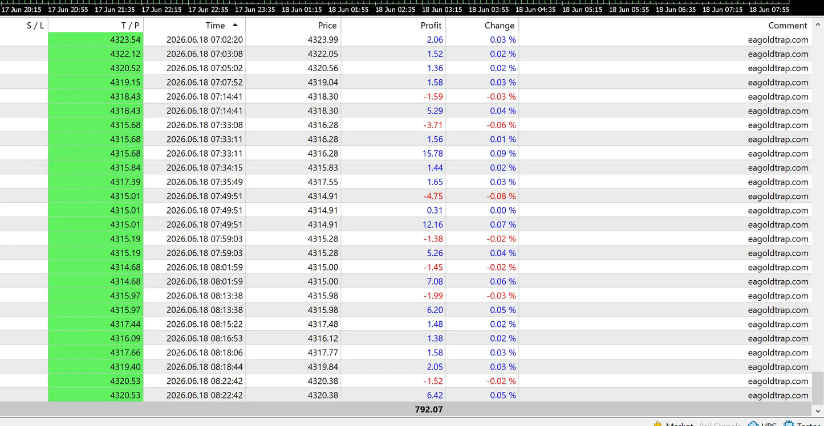Click the time 2026.06.18 08:18:44

[x=205, y=367]
